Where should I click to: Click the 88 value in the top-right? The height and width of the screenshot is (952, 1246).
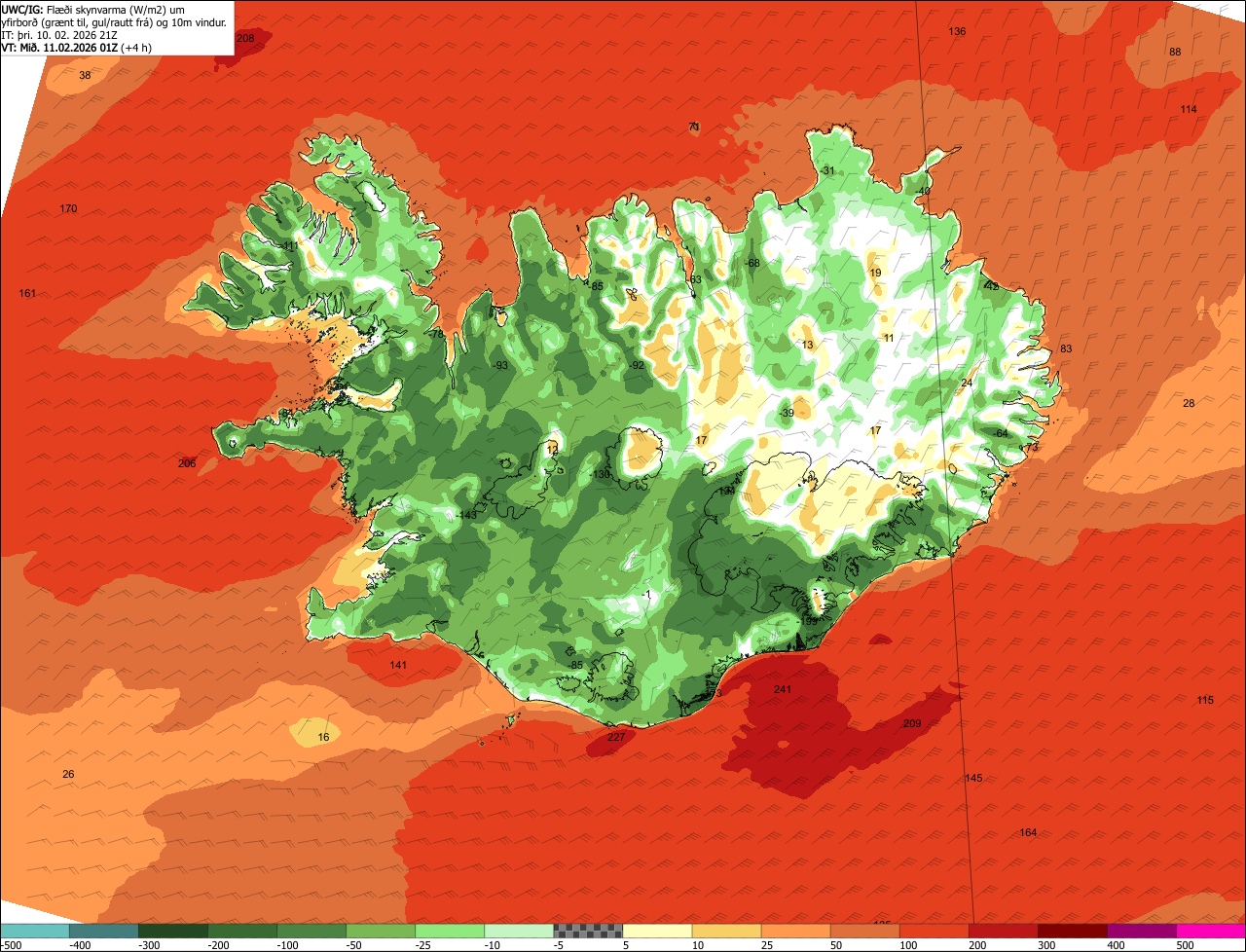(1175, 52)
